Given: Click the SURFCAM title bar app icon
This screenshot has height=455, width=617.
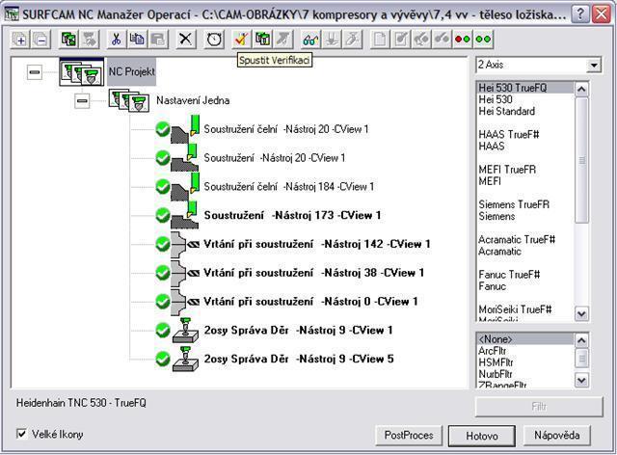Looking at the screenshot, I should coord(11,14).
